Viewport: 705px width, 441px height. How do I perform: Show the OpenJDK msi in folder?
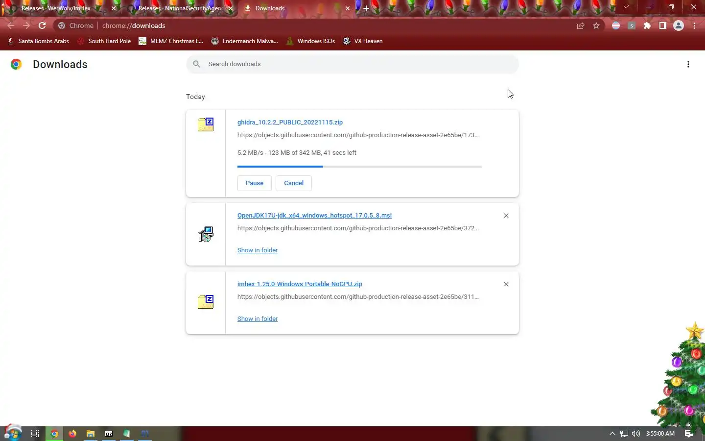pyautogui.click(x=258, y=250)
